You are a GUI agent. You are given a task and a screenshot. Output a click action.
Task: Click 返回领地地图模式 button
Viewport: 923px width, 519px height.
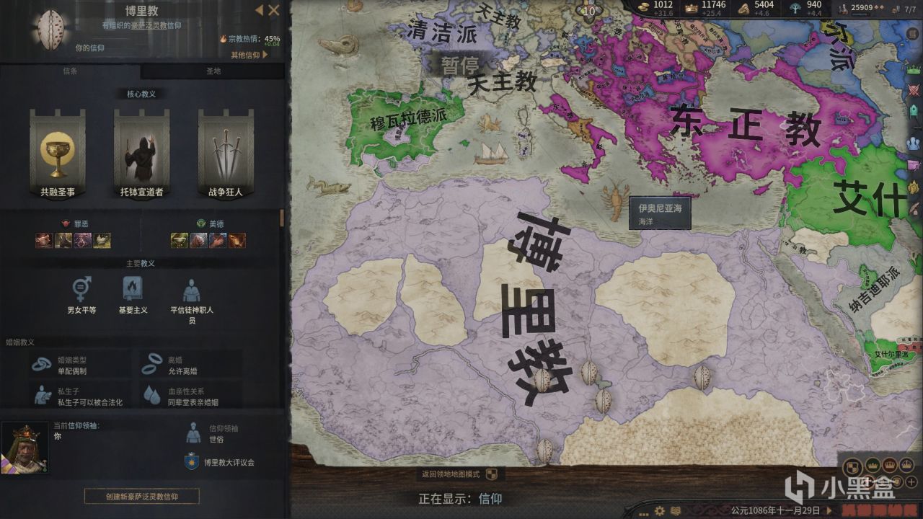click(461, 474)
